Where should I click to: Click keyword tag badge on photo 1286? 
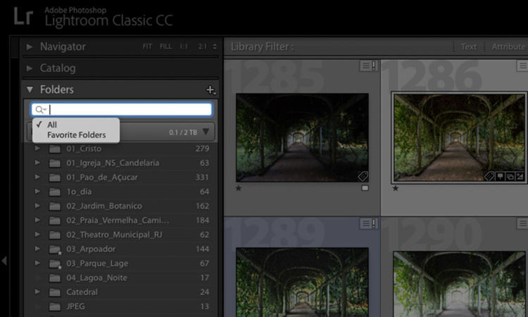pos(489,176)
